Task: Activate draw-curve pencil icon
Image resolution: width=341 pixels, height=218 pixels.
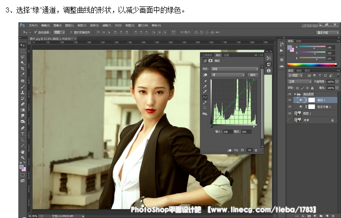Action: coord(205,103)
